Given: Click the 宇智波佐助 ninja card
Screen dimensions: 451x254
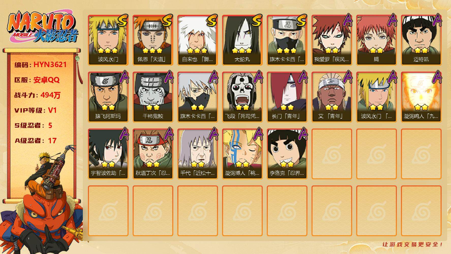Looking at the screenshot, I should tap(108, 154).
